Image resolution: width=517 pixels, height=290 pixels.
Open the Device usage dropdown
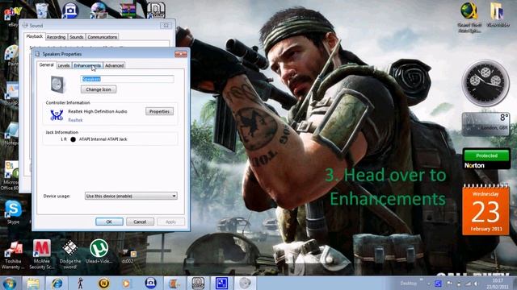[131, 196]
